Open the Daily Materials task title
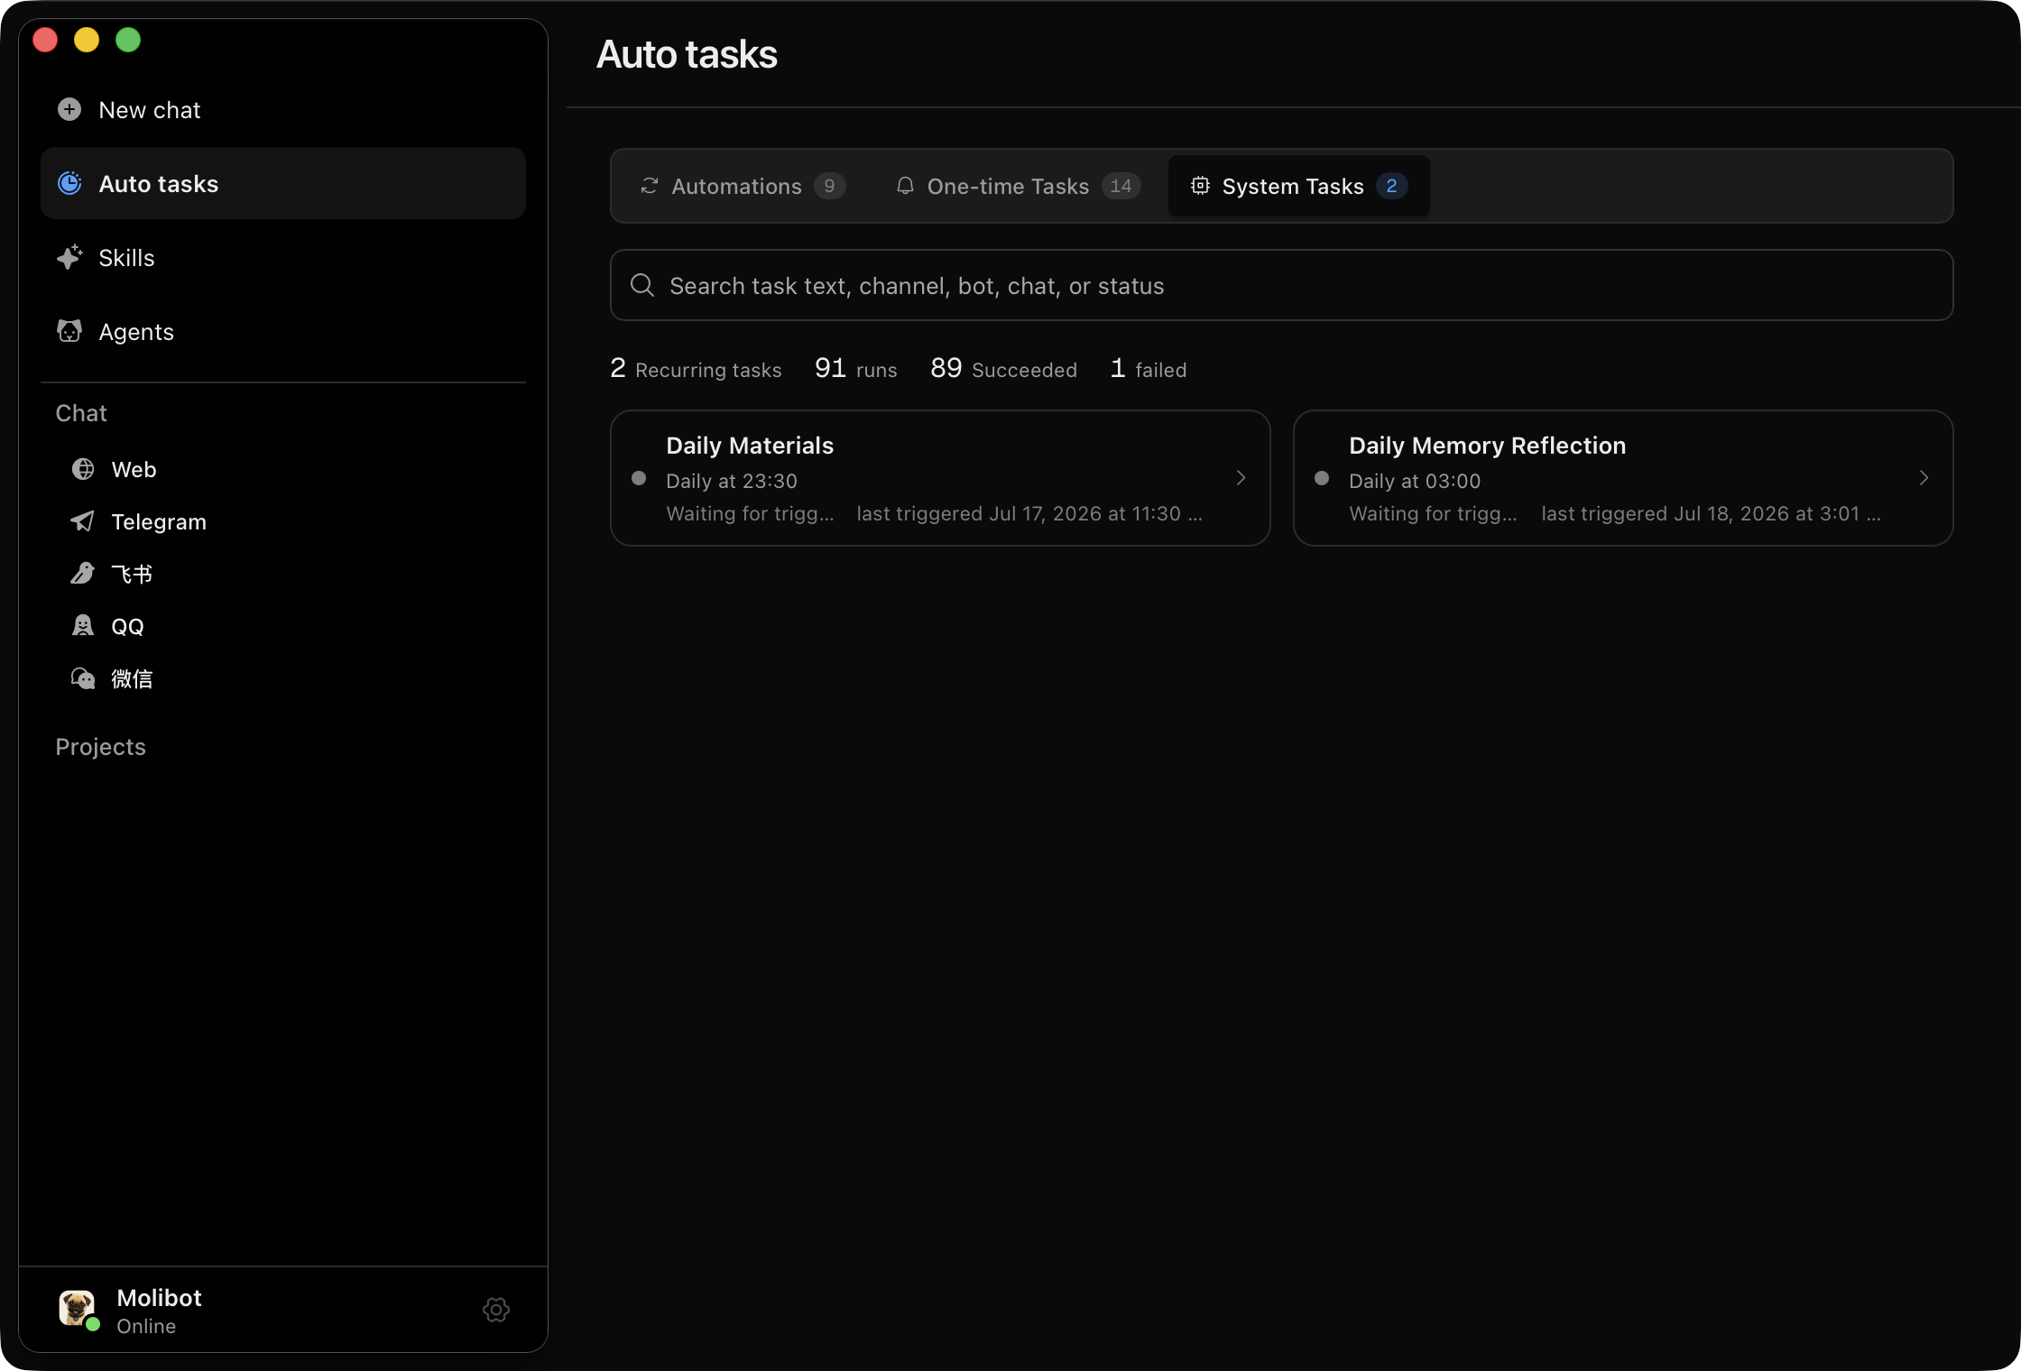The width and height of the screenshot is (2021, 1371). [x=750, y=446]
